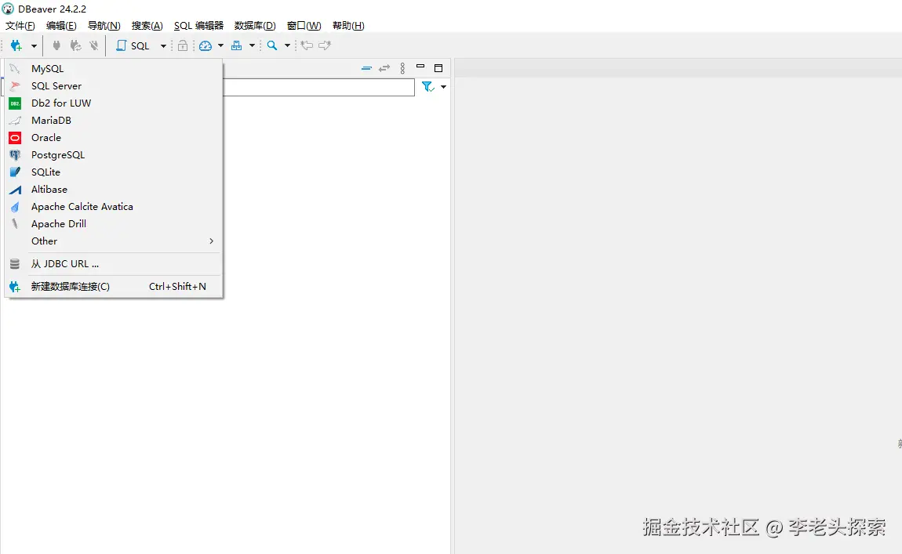
Task: Choose MySQL from the connection list
Action: pyautogui.click(x=113, y=68)
